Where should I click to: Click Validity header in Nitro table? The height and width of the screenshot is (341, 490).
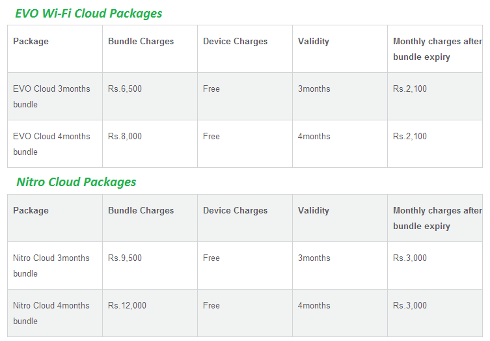click(314, 211)
